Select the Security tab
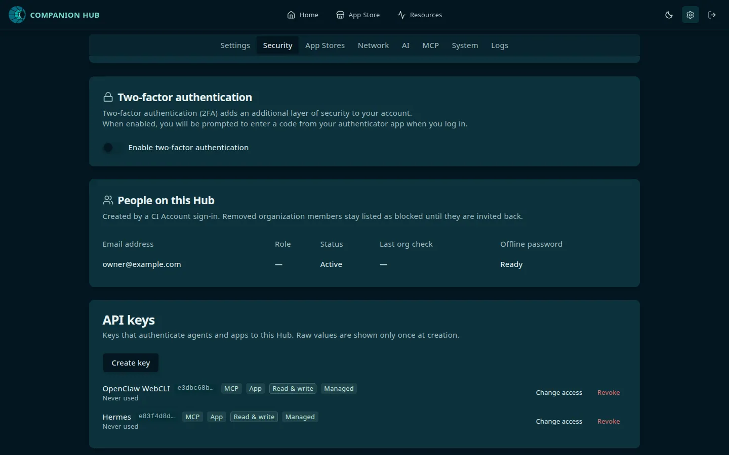This screenshot has width=729, height=455. coord(277,45)
